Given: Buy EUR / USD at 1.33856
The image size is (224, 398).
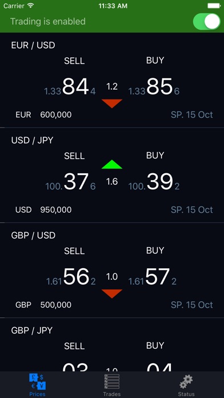Looking at the screenshot, I should coord(154,87).
